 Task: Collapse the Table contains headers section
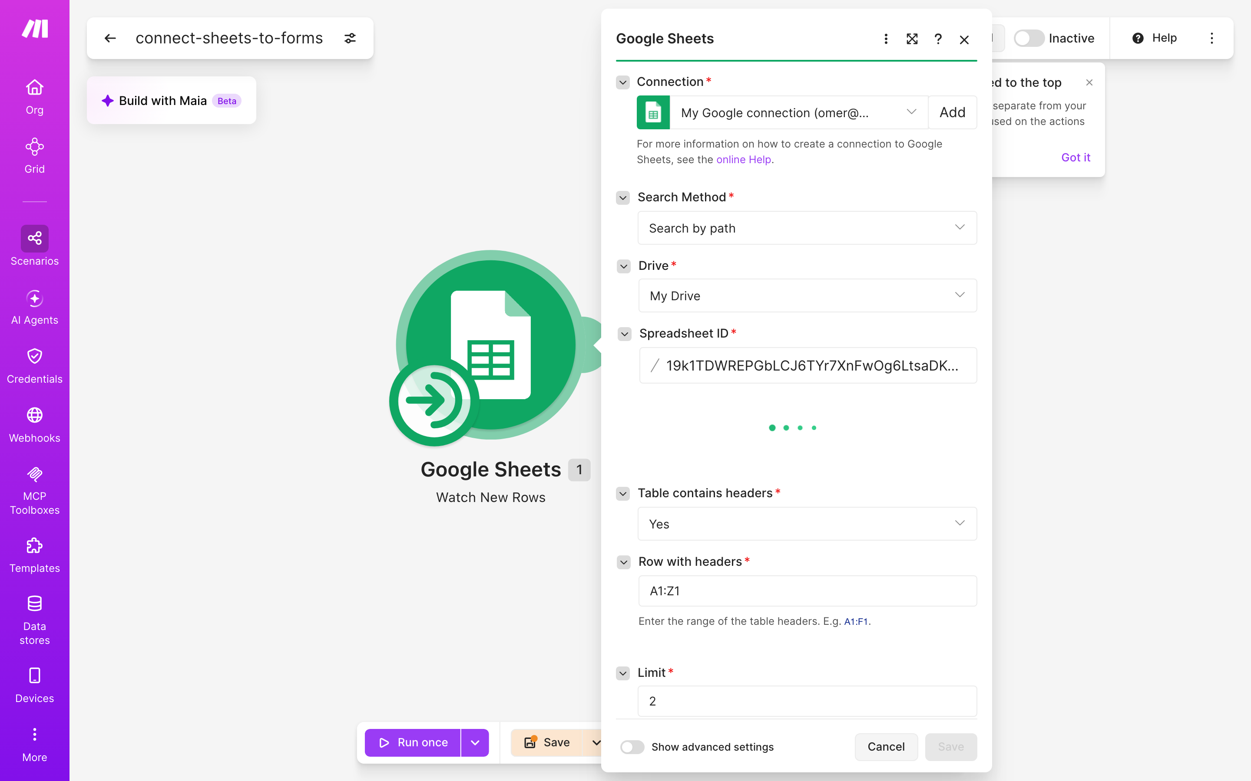click(623, 494)
